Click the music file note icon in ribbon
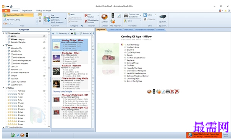The image size is (236, 139). pos(119,16)
